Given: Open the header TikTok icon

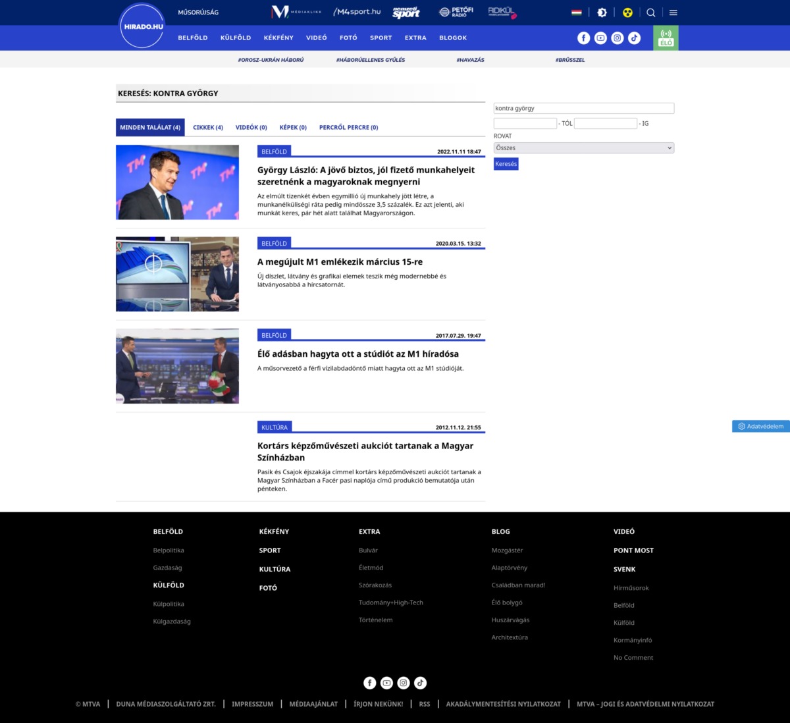Looking at the screenshot, I should (634, 38).
